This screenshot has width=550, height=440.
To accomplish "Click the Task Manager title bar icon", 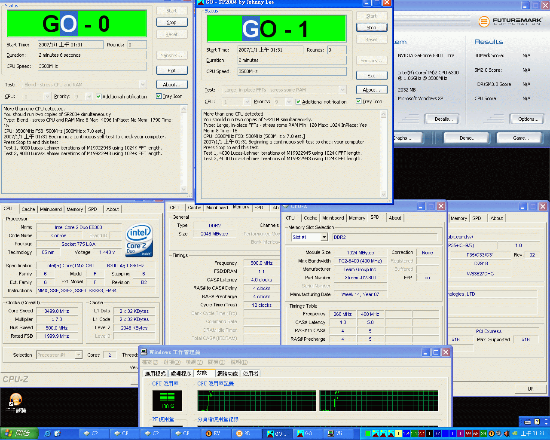I will [x=144, y=352].
